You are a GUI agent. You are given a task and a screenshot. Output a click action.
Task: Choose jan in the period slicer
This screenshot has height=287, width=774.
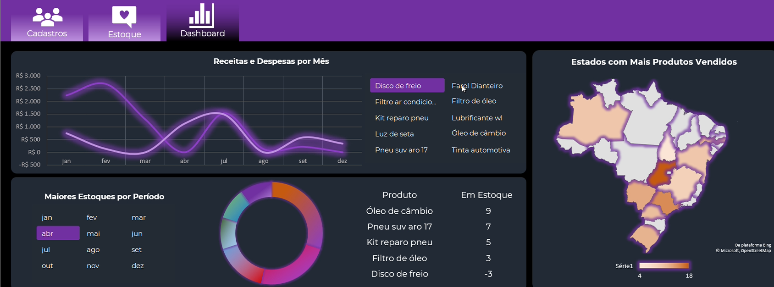click(x=47, y=217)
